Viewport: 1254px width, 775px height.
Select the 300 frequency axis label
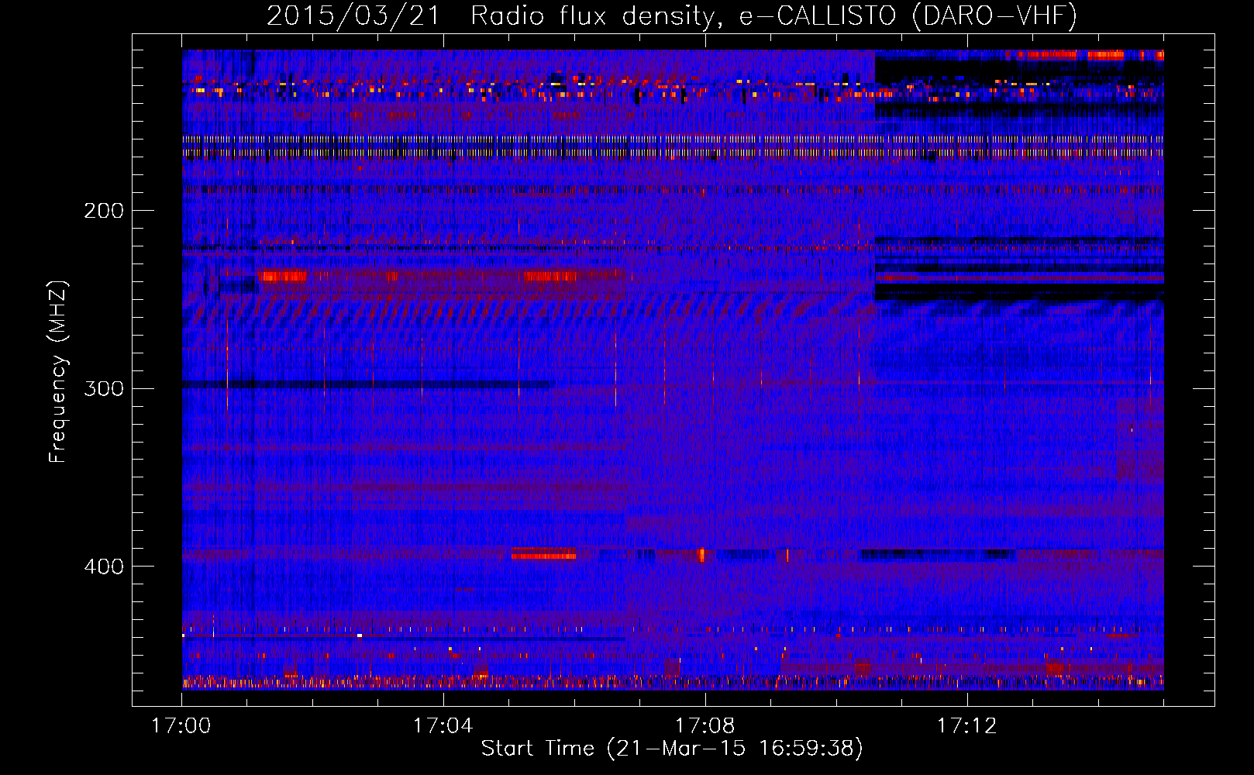104,388
